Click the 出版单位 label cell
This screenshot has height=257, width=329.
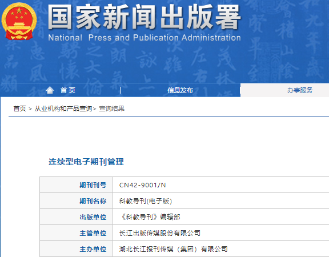[x=77, y=216]
